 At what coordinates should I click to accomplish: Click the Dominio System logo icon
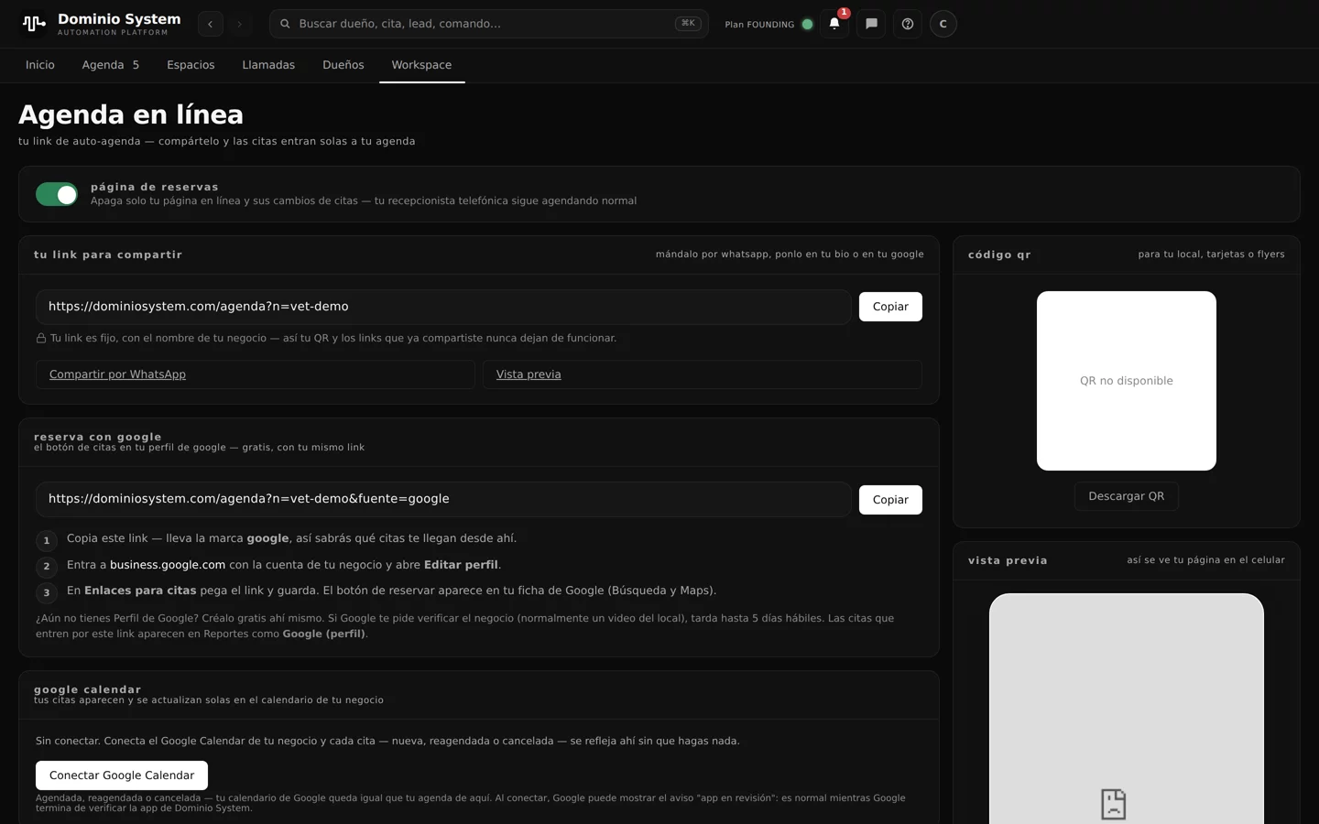(x=34, y=24)
